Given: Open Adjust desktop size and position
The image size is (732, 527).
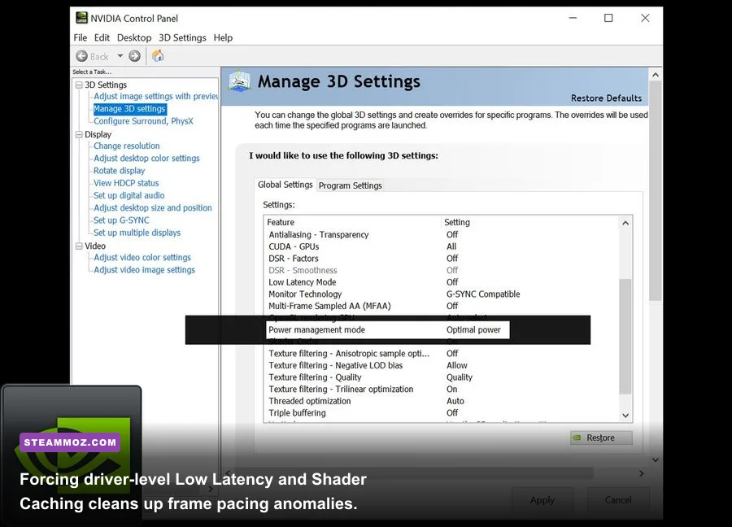Looking at the screenshot, I should tap(153, 207).
